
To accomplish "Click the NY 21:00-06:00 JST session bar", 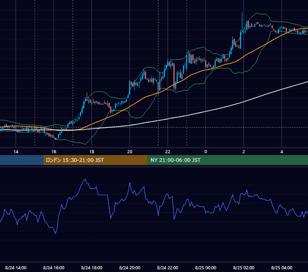I will pyautogui.click(x=228, y=160).
